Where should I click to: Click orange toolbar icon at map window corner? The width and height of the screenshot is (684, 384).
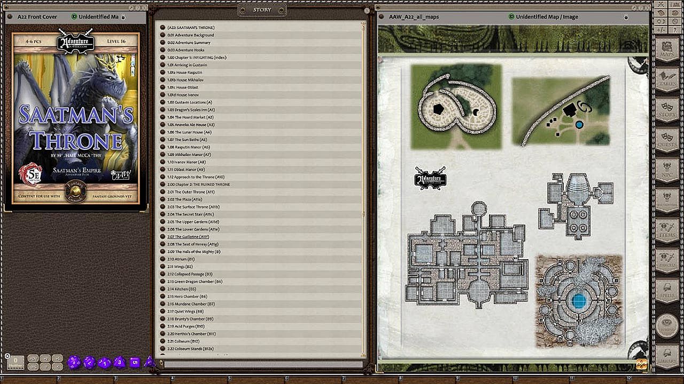(x=641, y=364)
